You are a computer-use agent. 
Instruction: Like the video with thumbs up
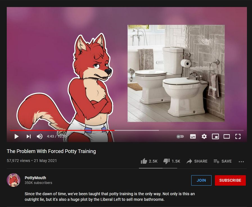pos(149,161)
